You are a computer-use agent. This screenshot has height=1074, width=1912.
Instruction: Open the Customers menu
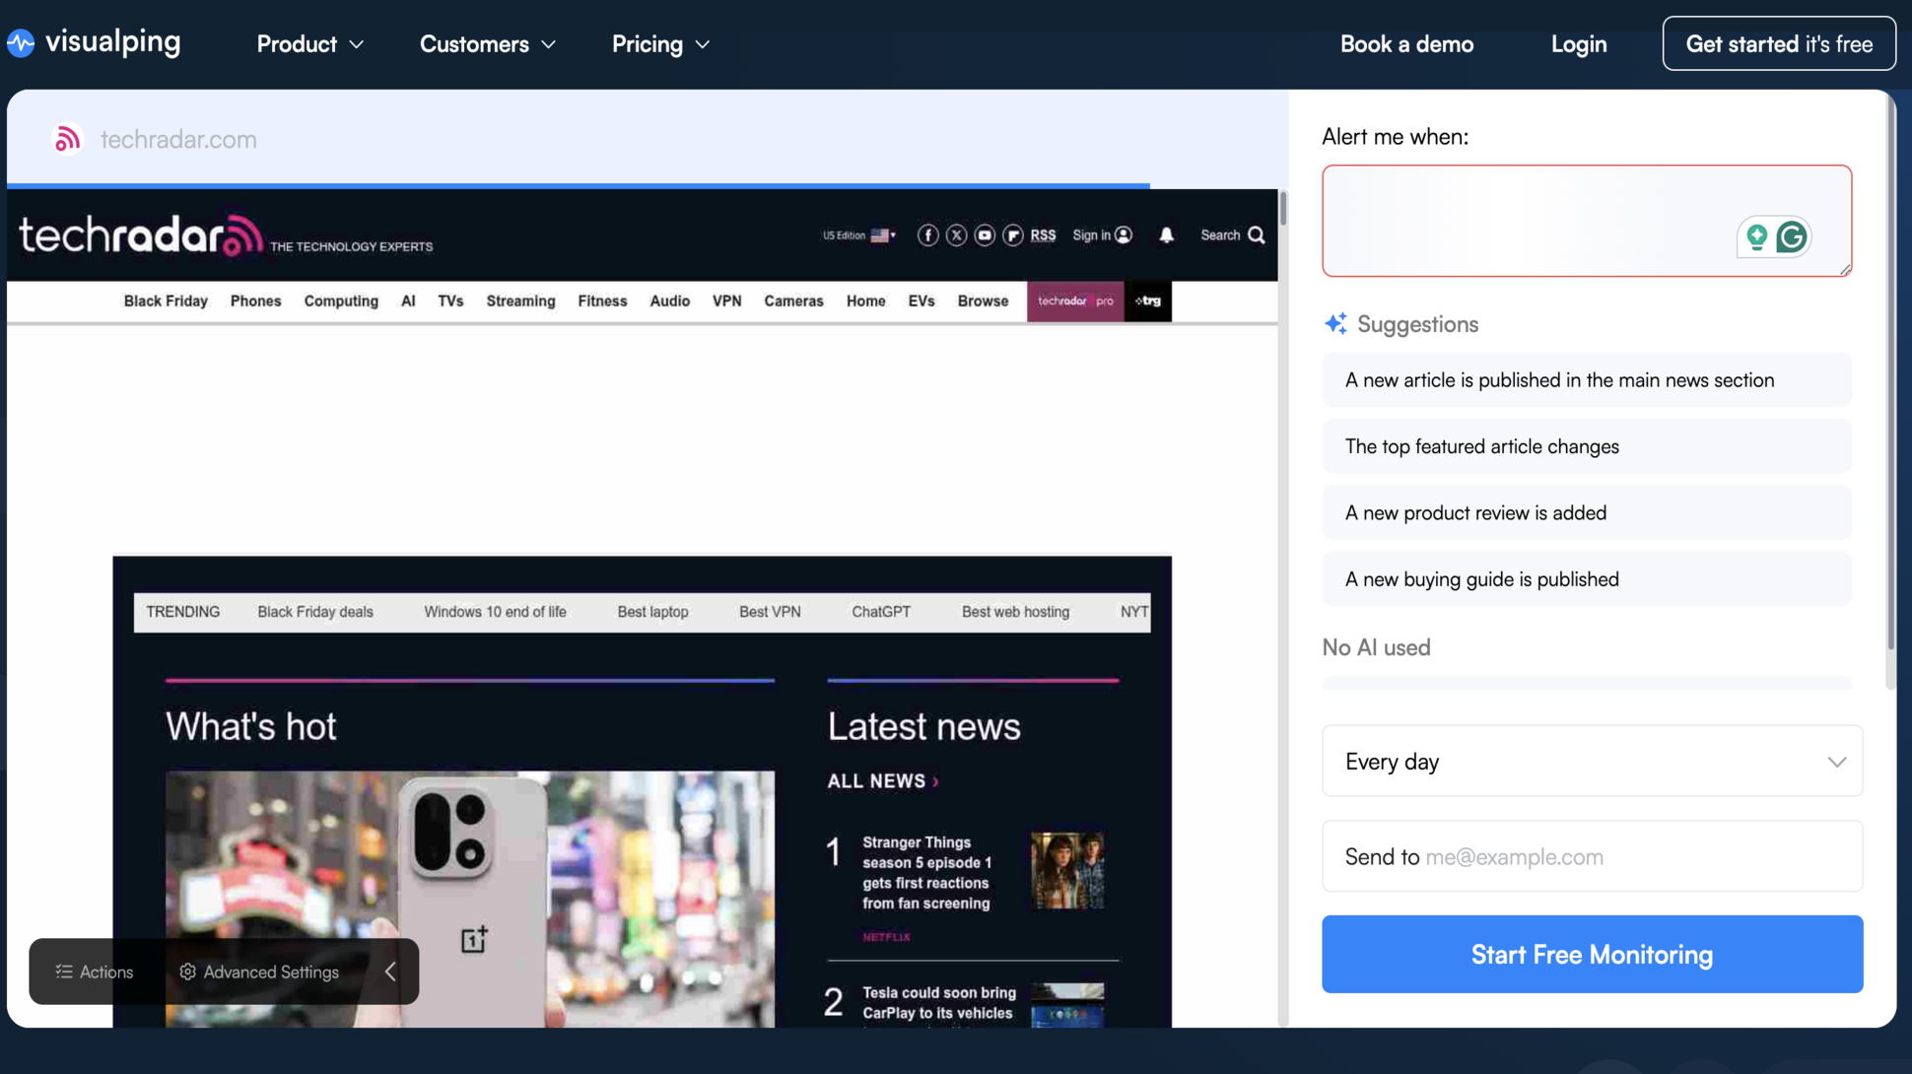[x=476, y=44]
